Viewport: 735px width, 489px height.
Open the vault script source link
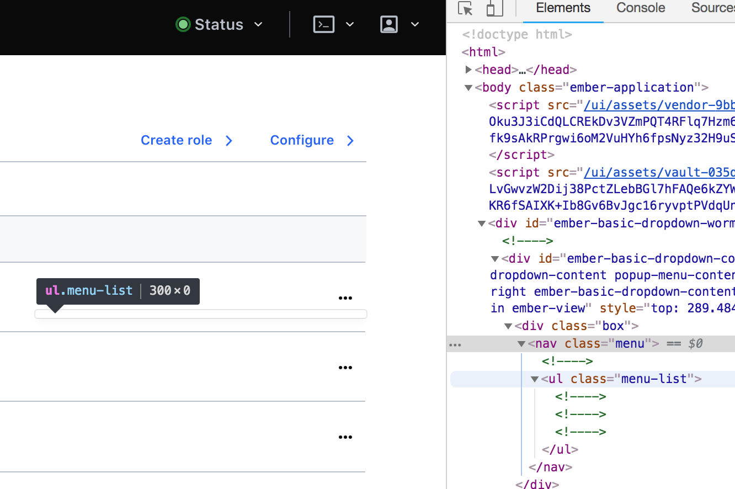(659, 172)
